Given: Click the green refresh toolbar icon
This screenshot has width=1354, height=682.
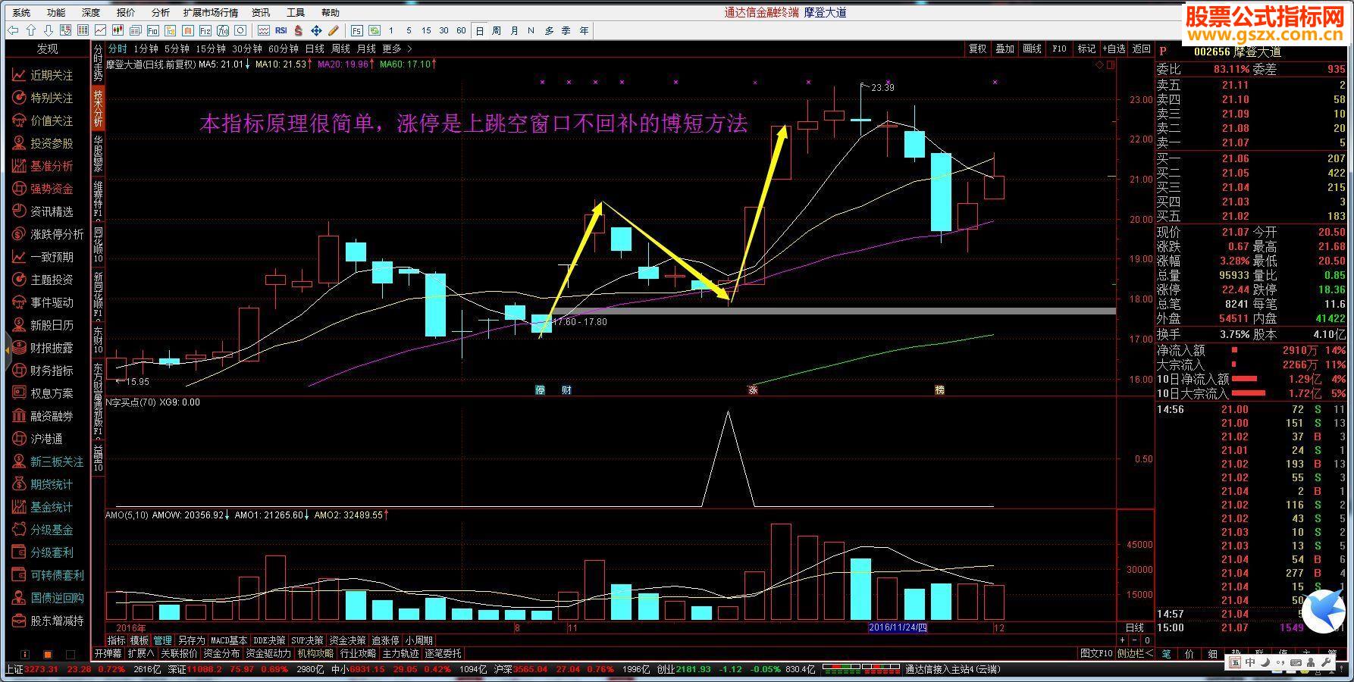Looking at the screenshot, I should (375, 30).
